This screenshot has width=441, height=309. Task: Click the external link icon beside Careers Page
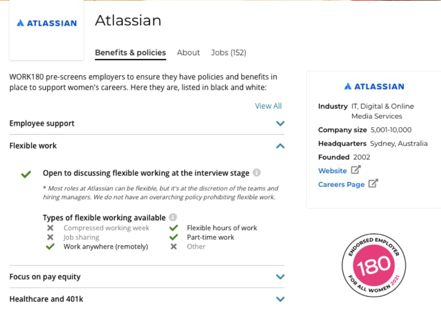[373, 184]
